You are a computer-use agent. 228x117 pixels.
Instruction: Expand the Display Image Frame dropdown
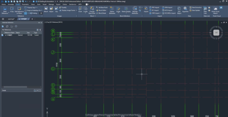(76, 10)
